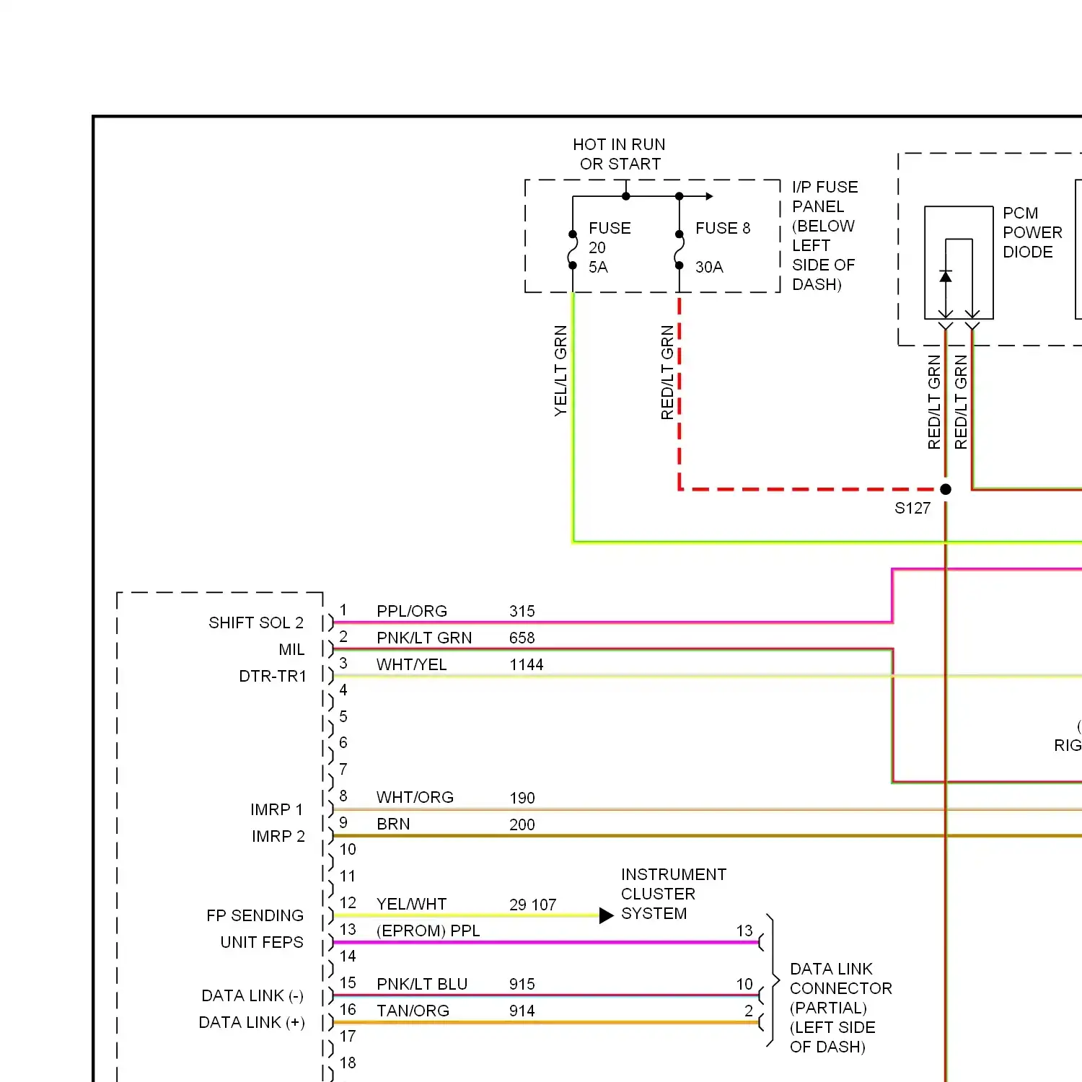Click circuit number 658
1082x1082 pixels.
522,638
